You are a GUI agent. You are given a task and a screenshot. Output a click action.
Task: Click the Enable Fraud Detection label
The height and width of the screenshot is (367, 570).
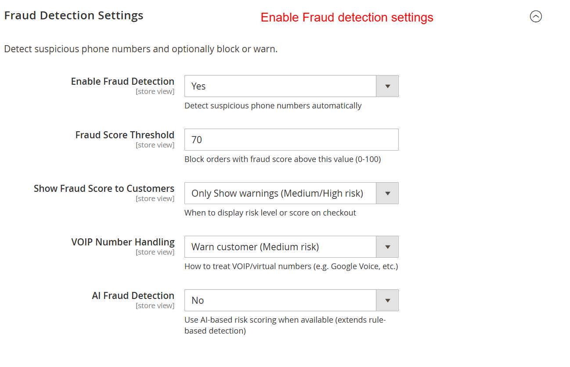[123, 82]
